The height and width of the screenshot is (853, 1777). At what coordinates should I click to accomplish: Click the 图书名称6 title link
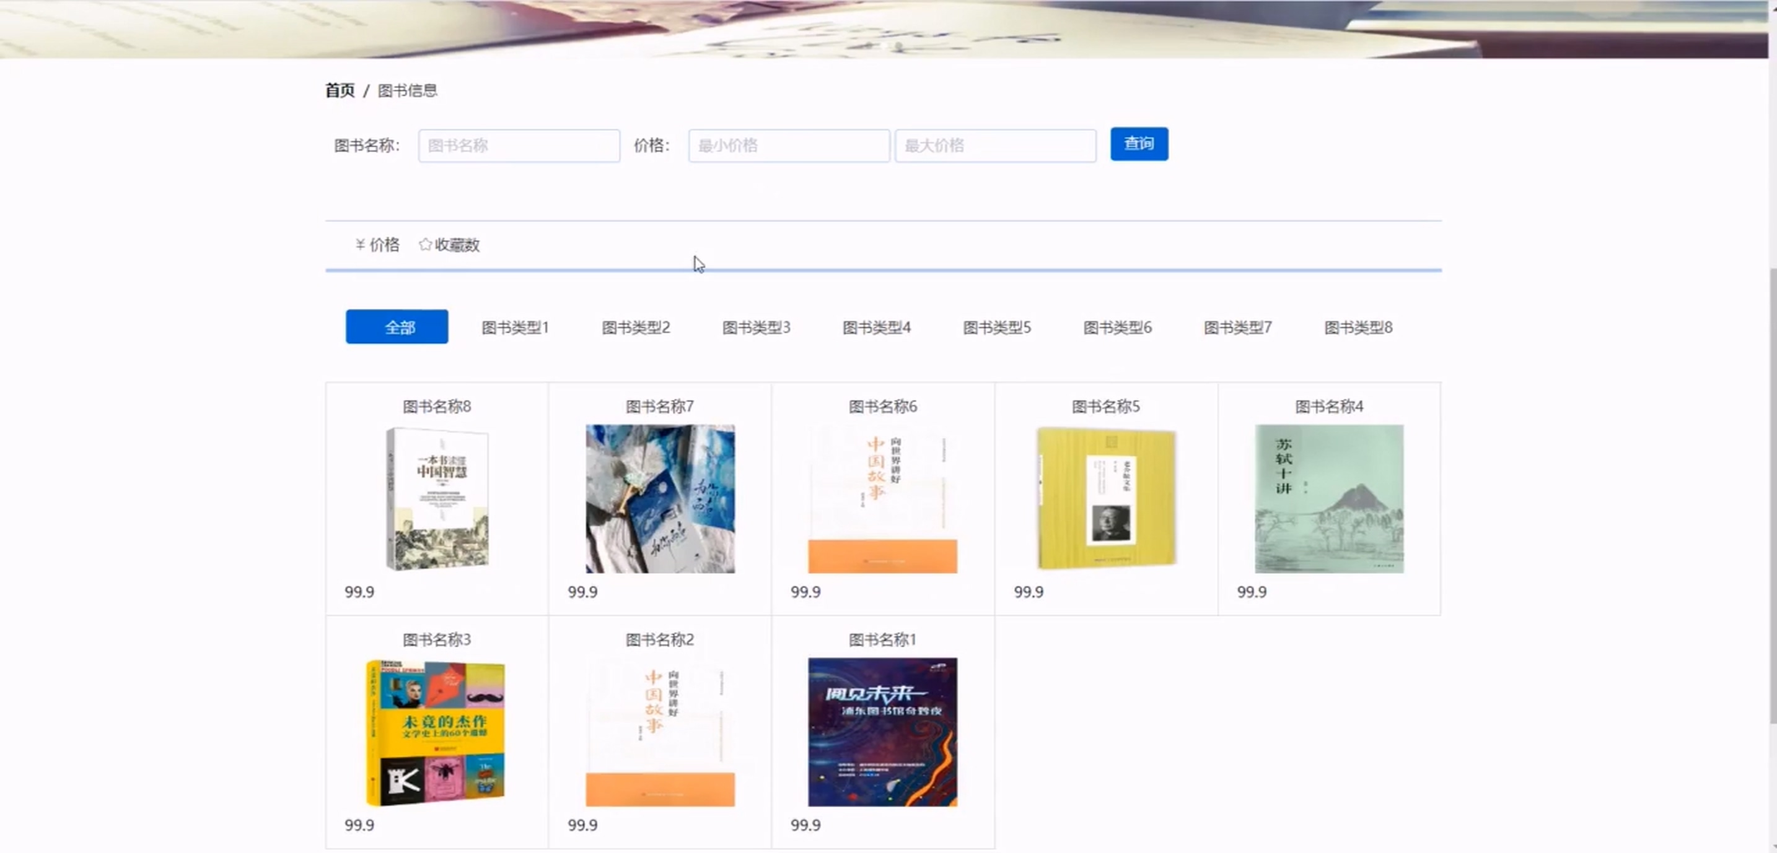(x=882, y=407)
